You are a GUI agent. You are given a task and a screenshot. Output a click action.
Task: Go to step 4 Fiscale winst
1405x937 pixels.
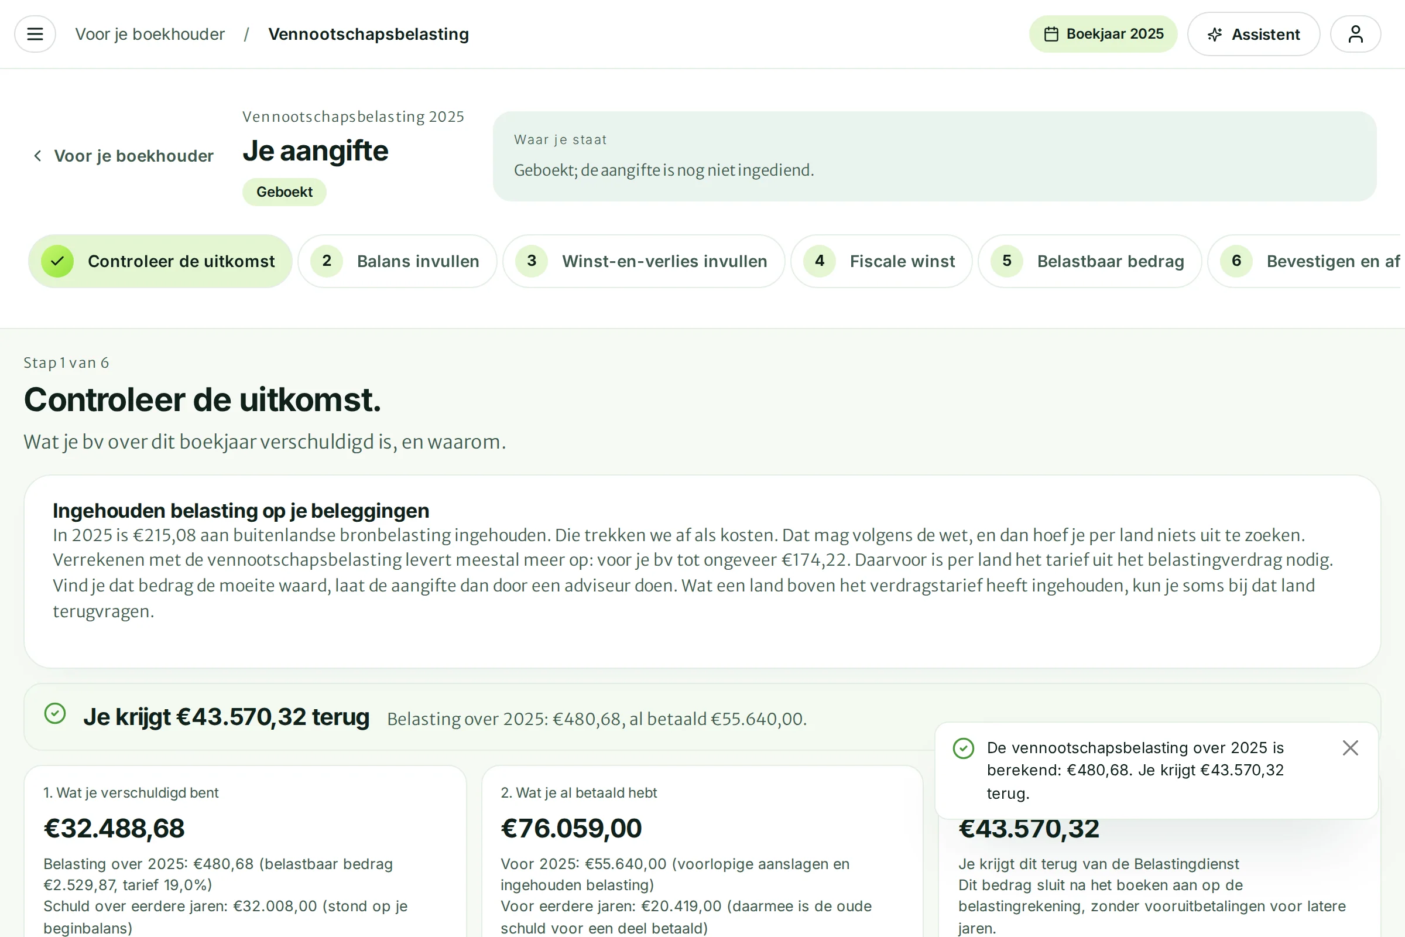[881, 261]
